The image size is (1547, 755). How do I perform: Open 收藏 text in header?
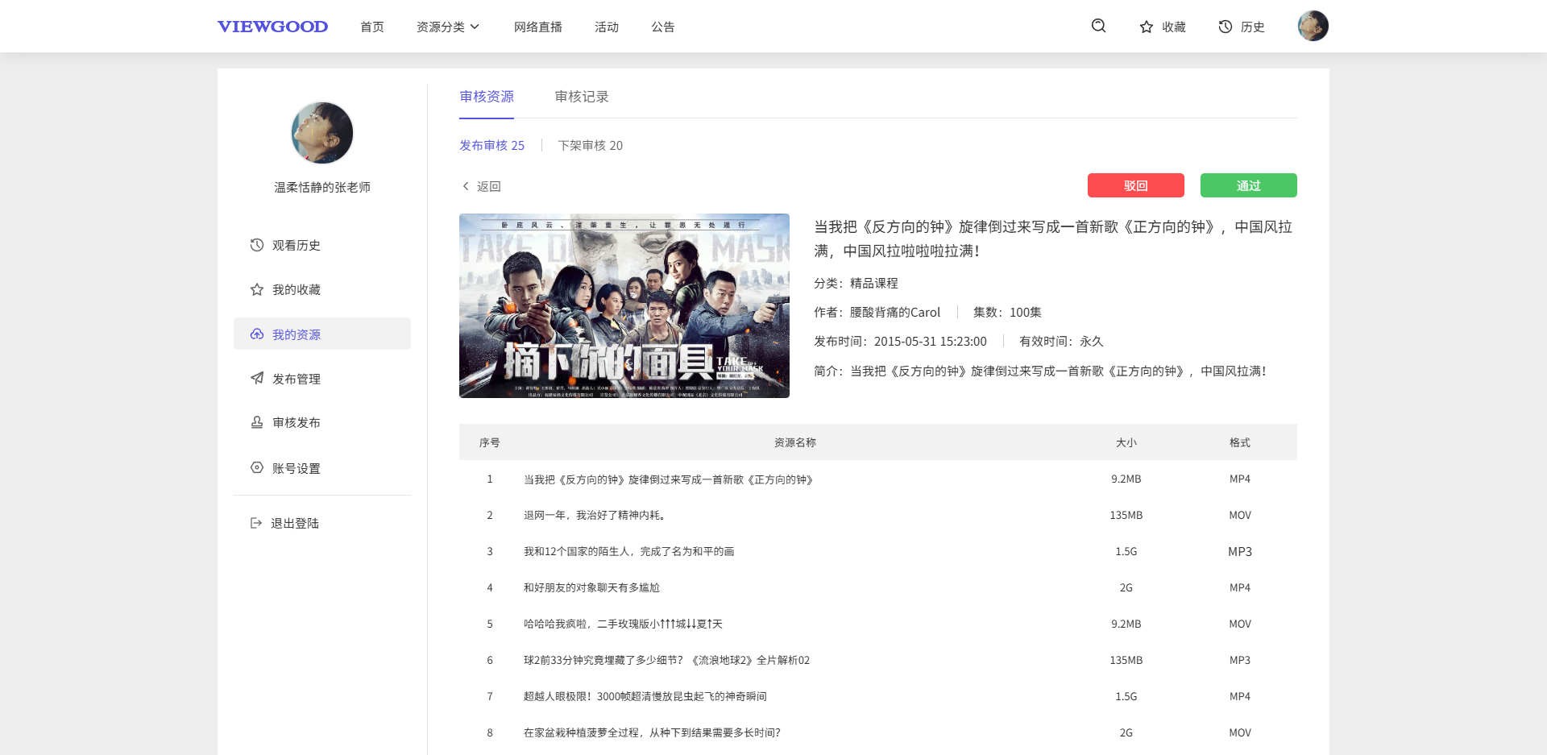point(1174,27)
